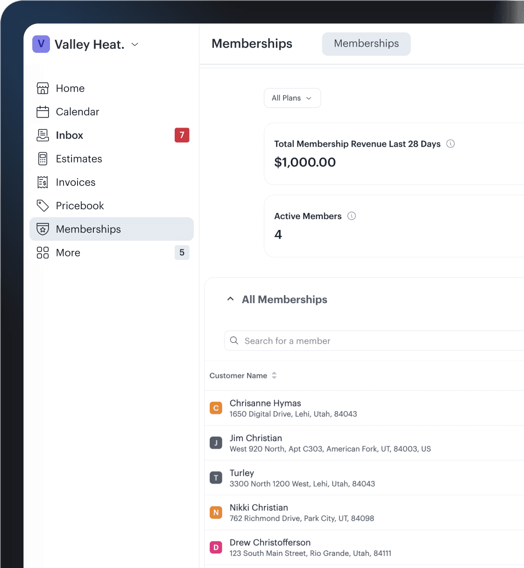Open Turley member row
Viewport: 524px width, 568px height.
coord(364,478)
